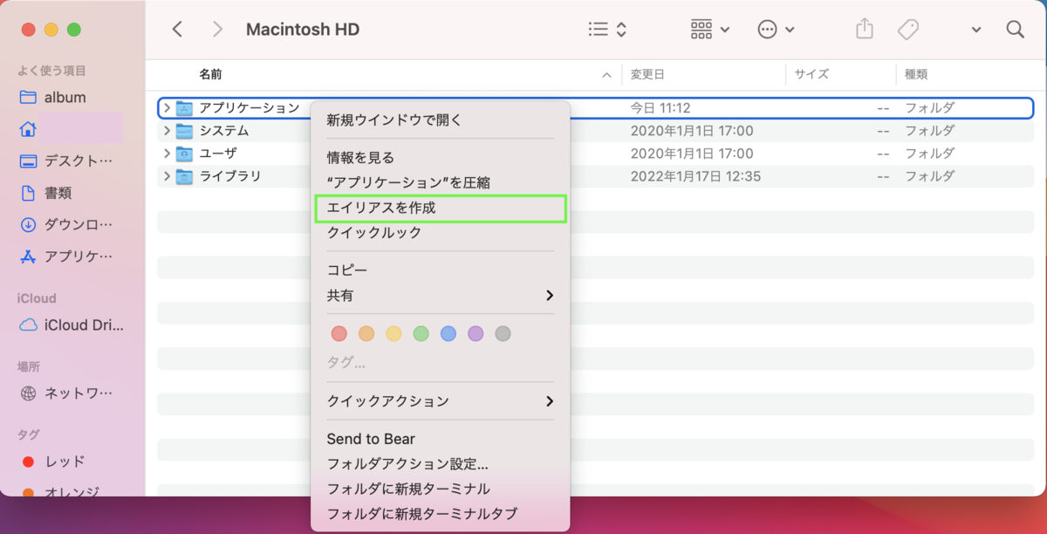The height and width of the screenshot is (534, 1047).
Task: Toggle the sort direction arrow
Action: coord(606,76)
